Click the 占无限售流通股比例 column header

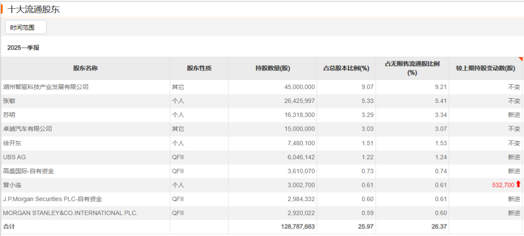click(412, 68)
